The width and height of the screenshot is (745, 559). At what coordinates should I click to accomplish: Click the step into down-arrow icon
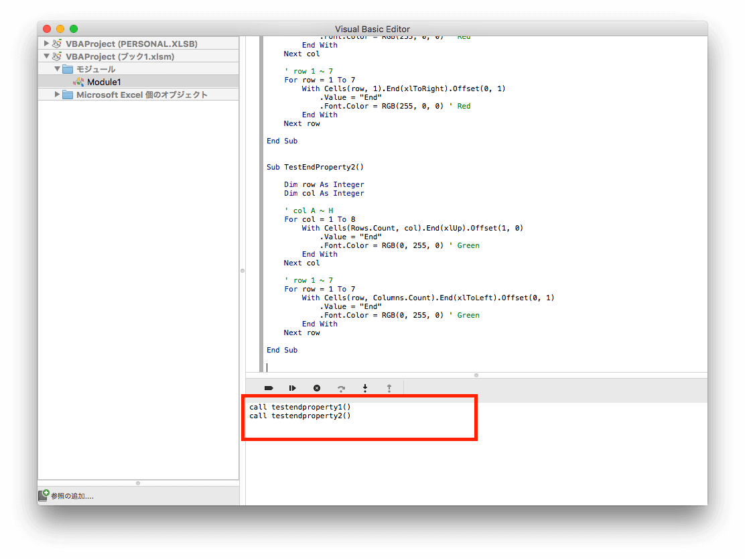point(365,388)
